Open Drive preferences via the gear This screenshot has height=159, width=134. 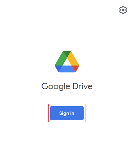click(x=123, y=10)
